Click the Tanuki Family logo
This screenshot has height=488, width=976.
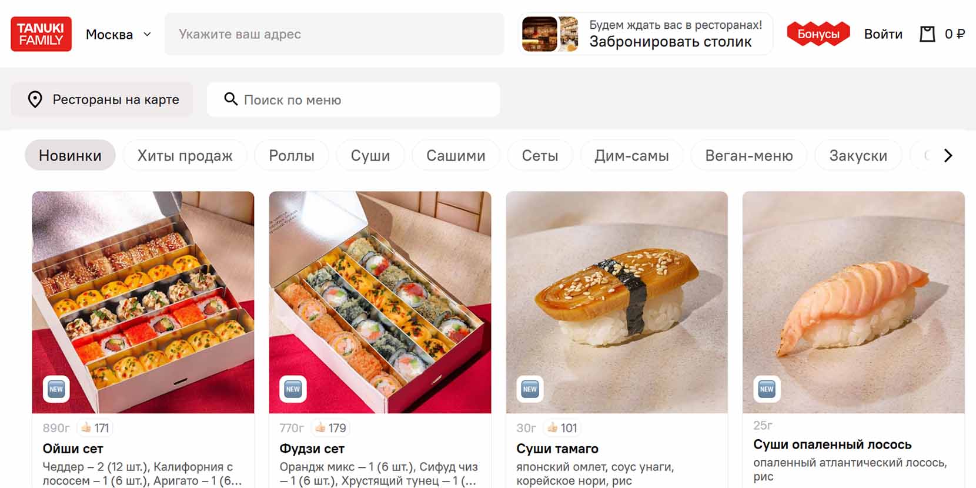pyautogui.click(x=41, y=34)
